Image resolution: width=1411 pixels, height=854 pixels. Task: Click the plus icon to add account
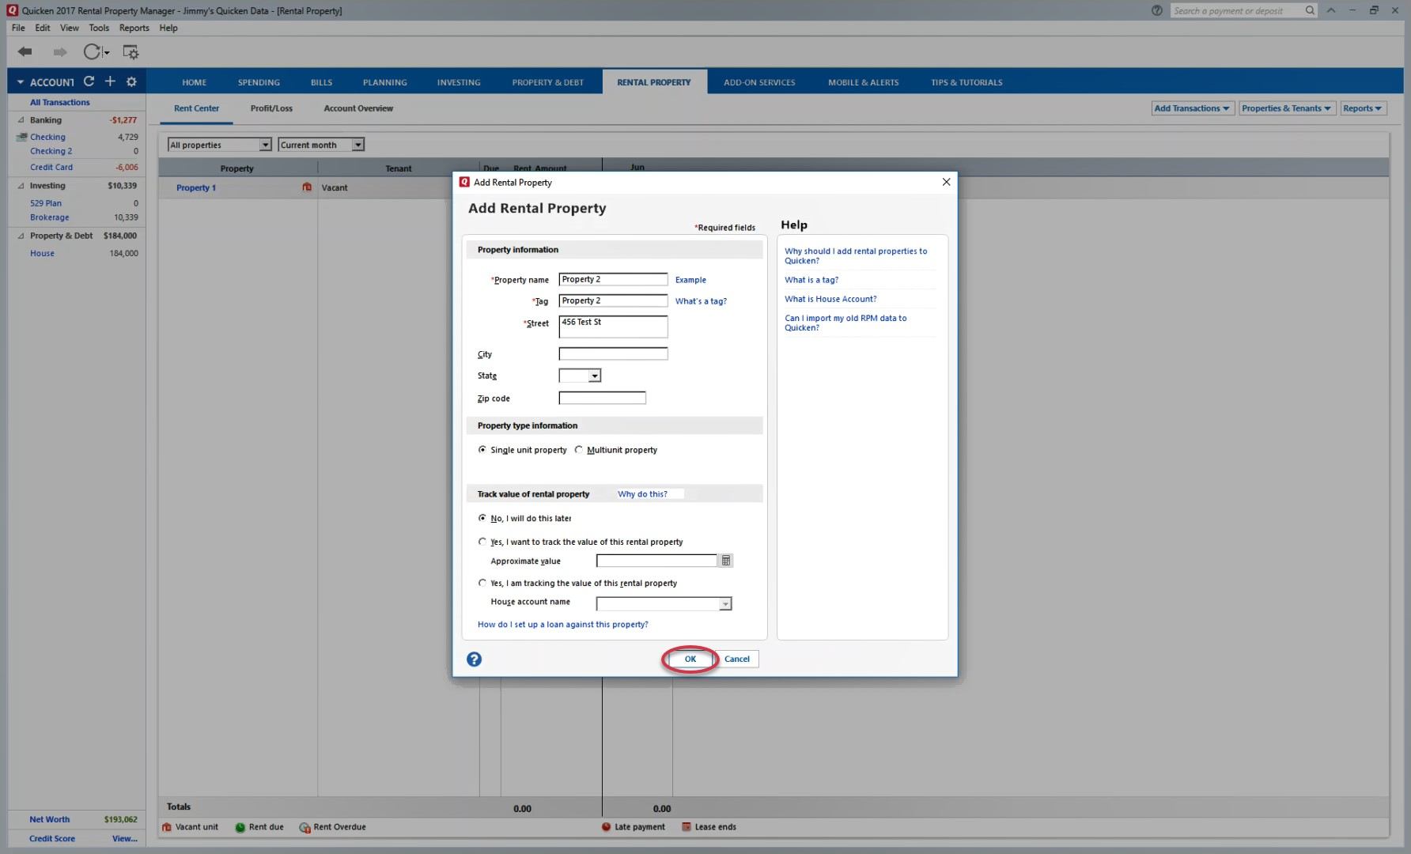(x=110, y=81)
